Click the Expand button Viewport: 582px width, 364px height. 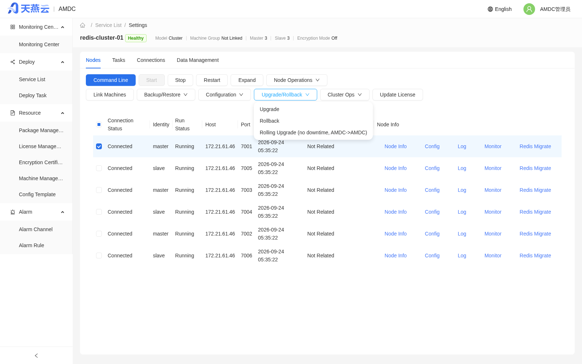pyautogui.click(x=247, y=80)
